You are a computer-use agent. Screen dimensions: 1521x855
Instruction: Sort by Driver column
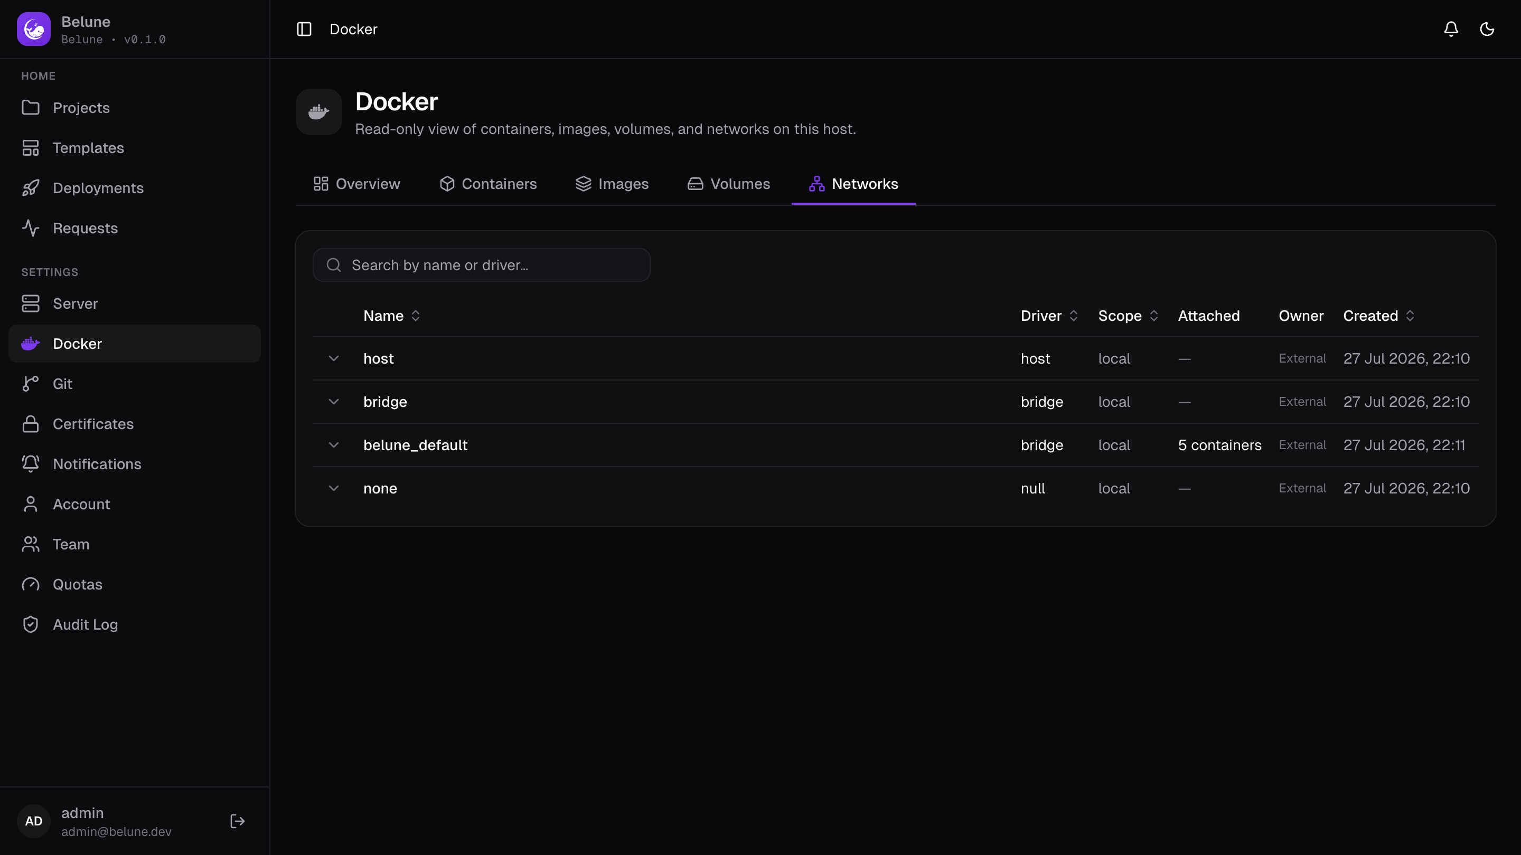1049,316
